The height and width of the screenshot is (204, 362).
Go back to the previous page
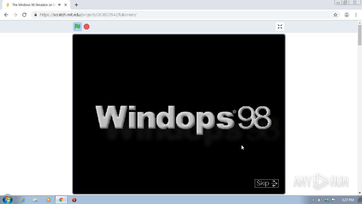click(x=6, y=15)
